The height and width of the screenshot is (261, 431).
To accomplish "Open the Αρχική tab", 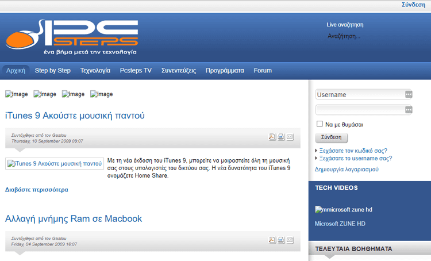I will (16, 71).
